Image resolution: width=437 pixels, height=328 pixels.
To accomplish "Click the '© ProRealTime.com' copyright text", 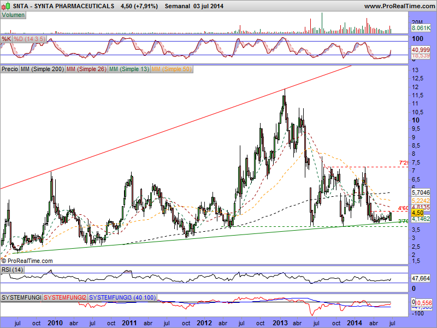I will click(27, 261).
